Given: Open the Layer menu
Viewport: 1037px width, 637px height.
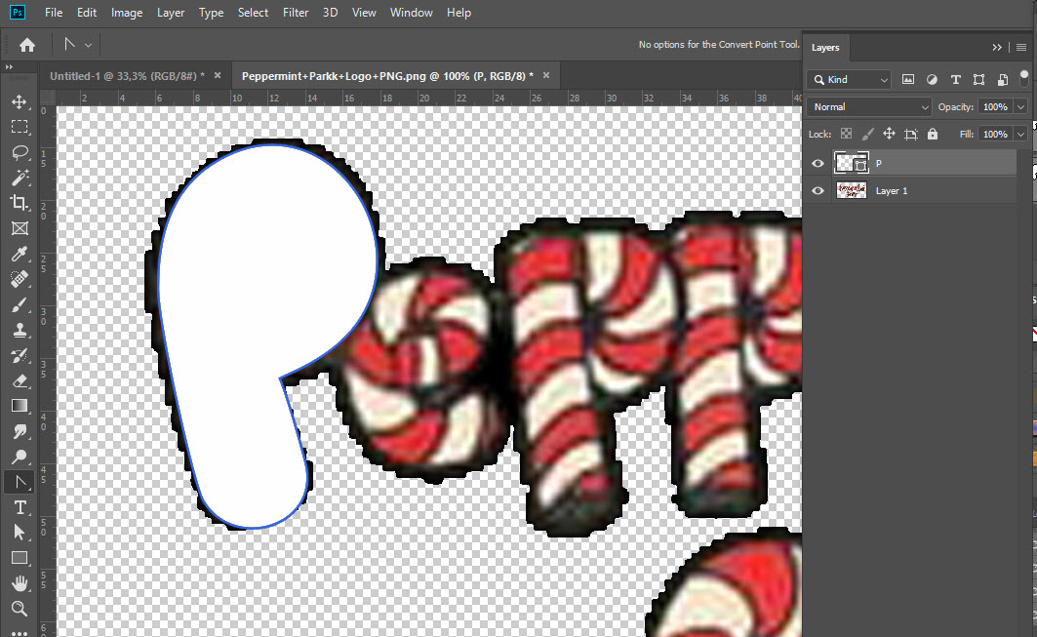Looking at the screenshot, I should [x=171, y=13].
